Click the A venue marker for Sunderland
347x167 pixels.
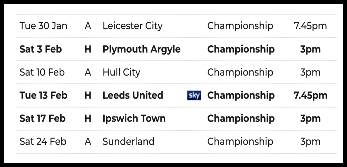(x=88, y=142)
